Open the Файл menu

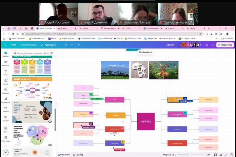pos(13,45)
